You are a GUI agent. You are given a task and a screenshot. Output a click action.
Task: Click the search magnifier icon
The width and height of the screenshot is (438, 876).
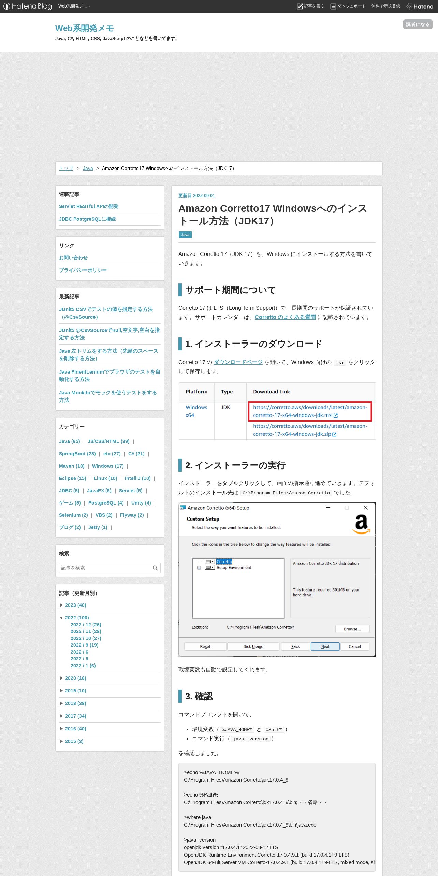(x=155, y=568)
